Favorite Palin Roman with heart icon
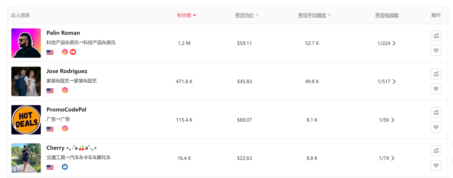This screenshot has height=178, width=453. point(436,51)
